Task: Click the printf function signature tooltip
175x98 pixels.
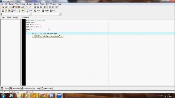Action: click(48, 36)
